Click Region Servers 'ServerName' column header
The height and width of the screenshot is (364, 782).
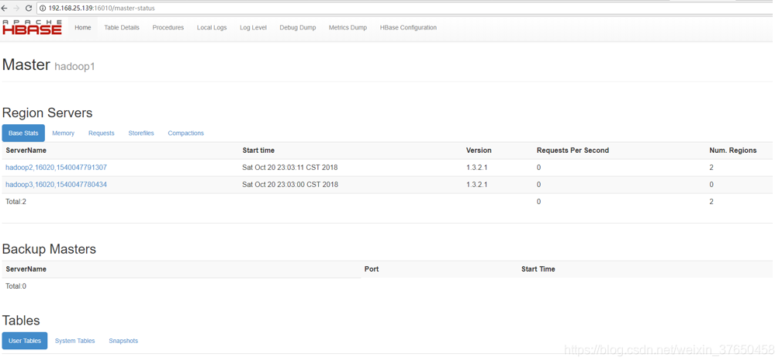(26, 150)
